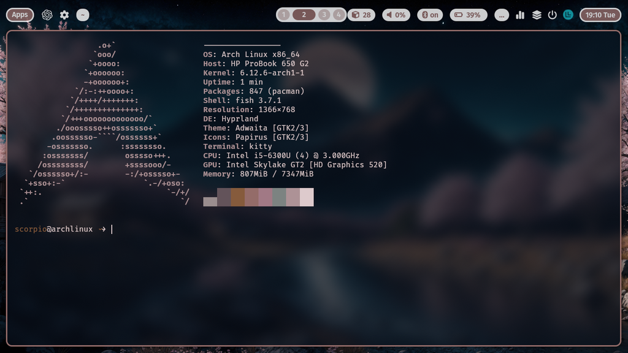Open the Apps launcher button
The image size is (628, 353).
click(x=20, y=15)
